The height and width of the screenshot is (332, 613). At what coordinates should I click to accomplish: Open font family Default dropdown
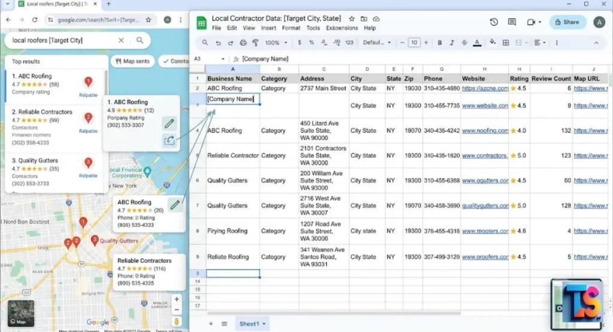tap(377, 42)
